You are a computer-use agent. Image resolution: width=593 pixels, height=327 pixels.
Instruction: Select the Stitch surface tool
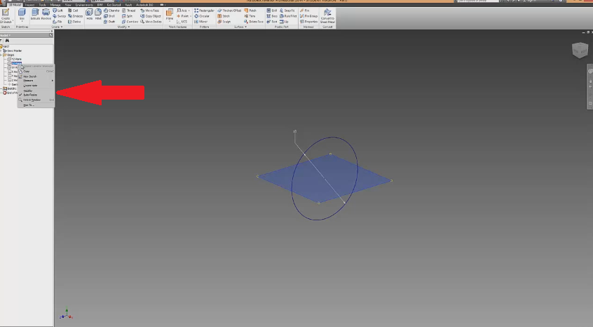224,16
